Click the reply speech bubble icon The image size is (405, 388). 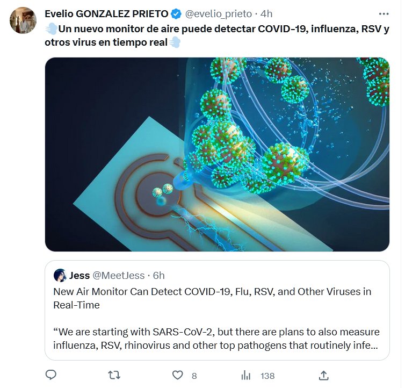[x=51, y=375]
